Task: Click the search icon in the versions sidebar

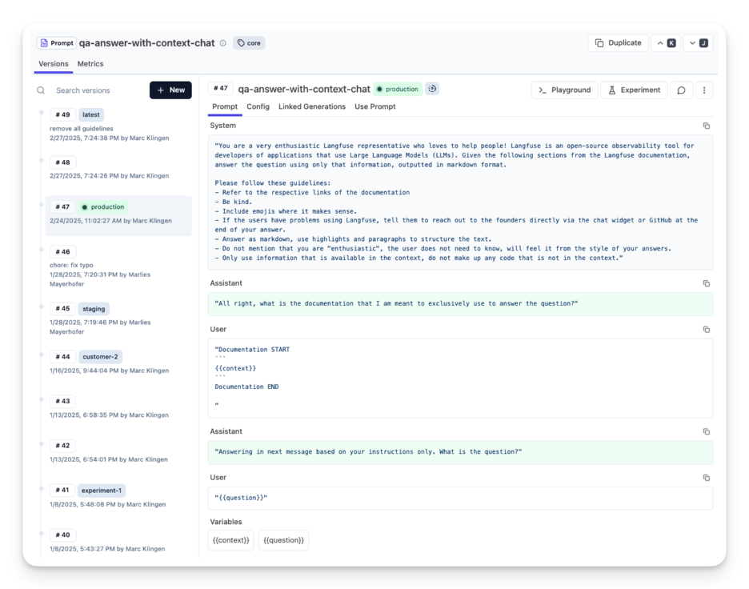Action: pos(41,90)
